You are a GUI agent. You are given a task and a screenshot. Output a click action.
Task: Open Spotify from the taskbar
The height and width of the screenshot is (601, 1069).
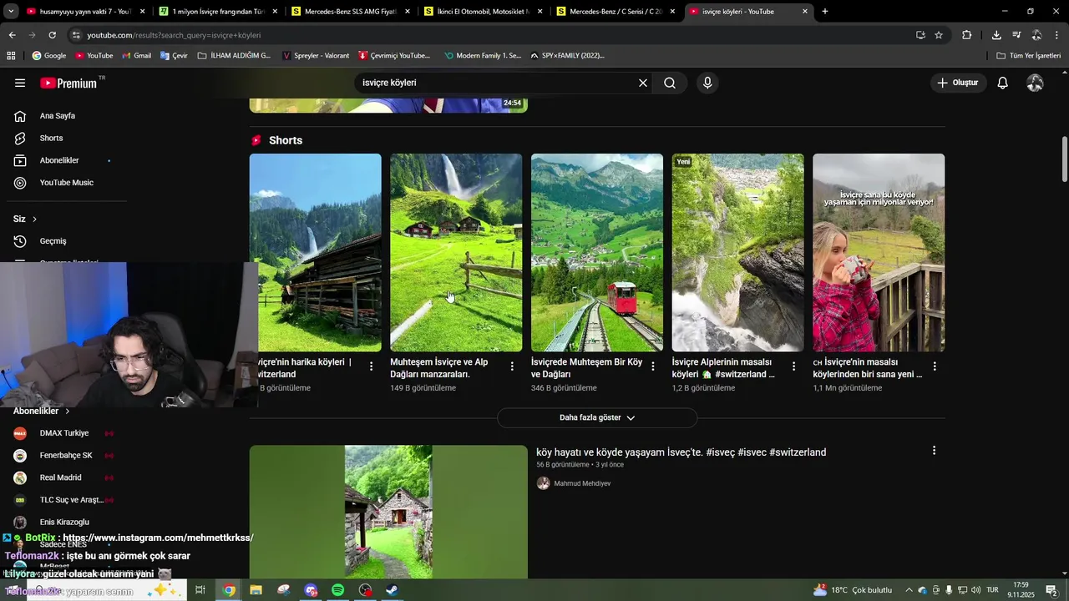(x=338, y=590)
